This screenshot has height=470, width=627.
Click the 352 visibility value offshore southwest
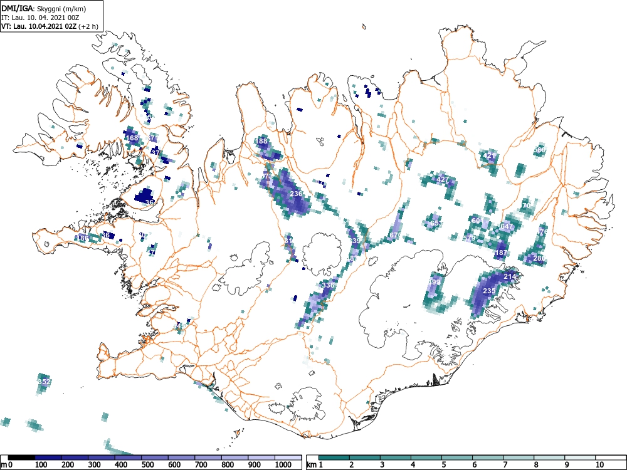tap(44, 381)
